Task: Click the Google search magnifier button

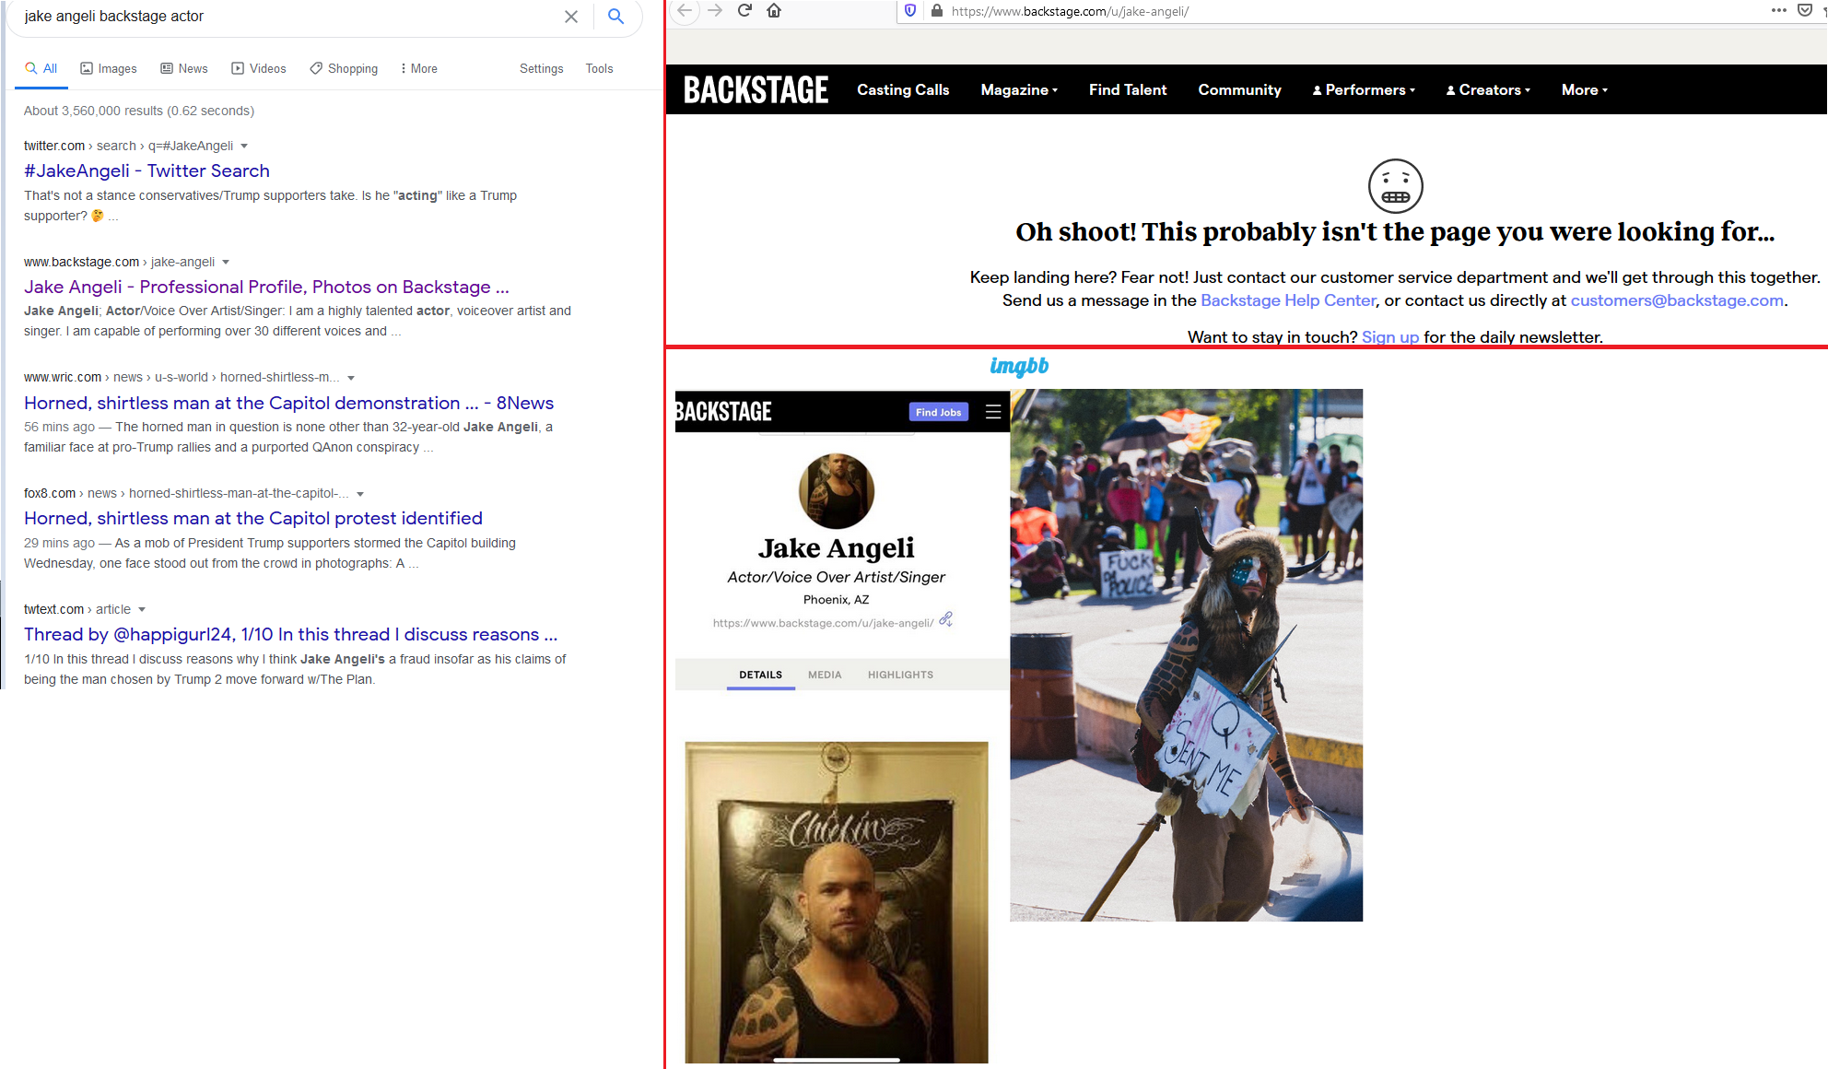Action: coord(616,17)
